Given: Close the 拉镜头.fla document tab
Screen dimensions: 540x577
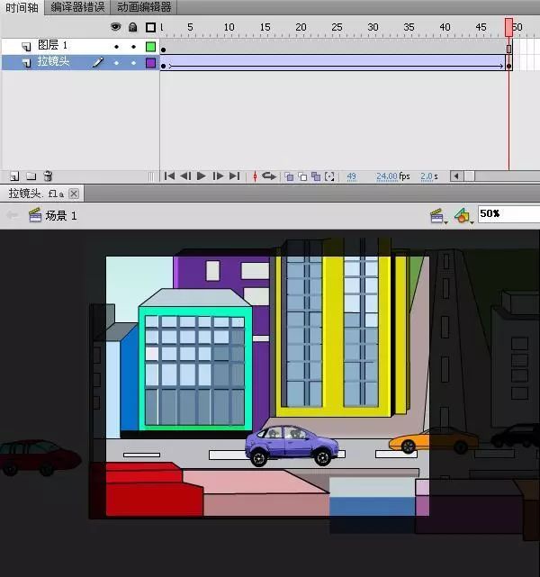Looking at the screenshot, I should click(74, 194).
